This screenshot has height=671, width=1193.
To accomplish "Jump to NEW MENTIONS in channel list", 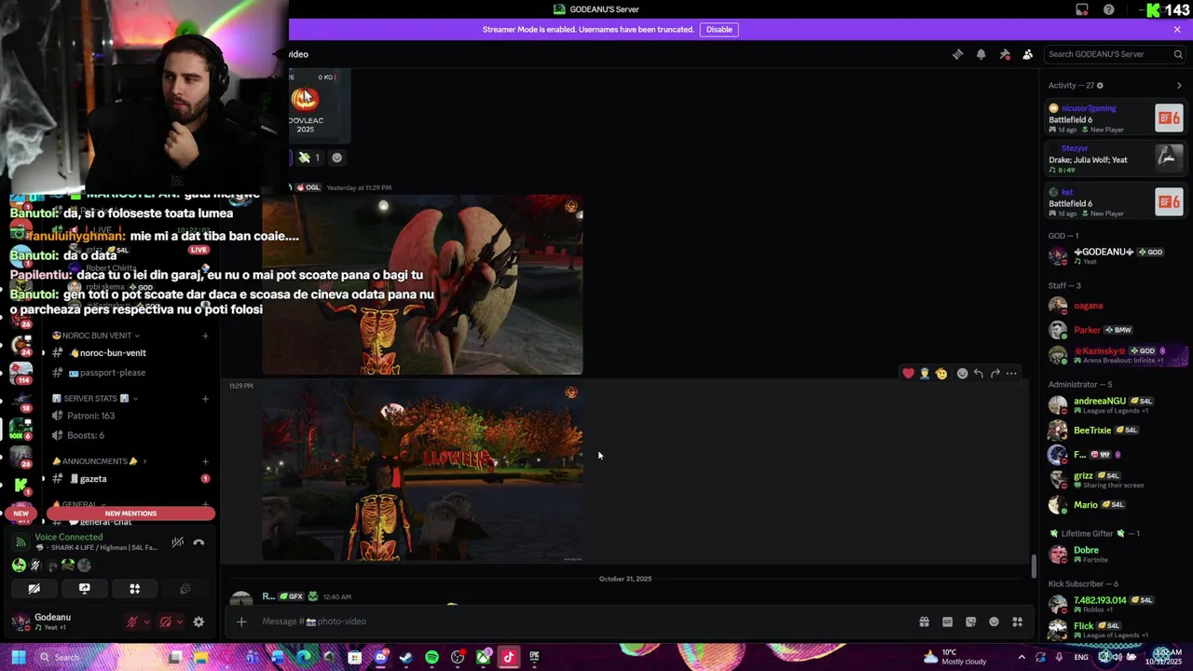I will click(130, 514).
